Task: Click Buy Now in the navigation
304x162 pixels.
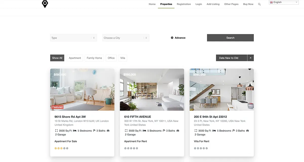Action: 248,4
